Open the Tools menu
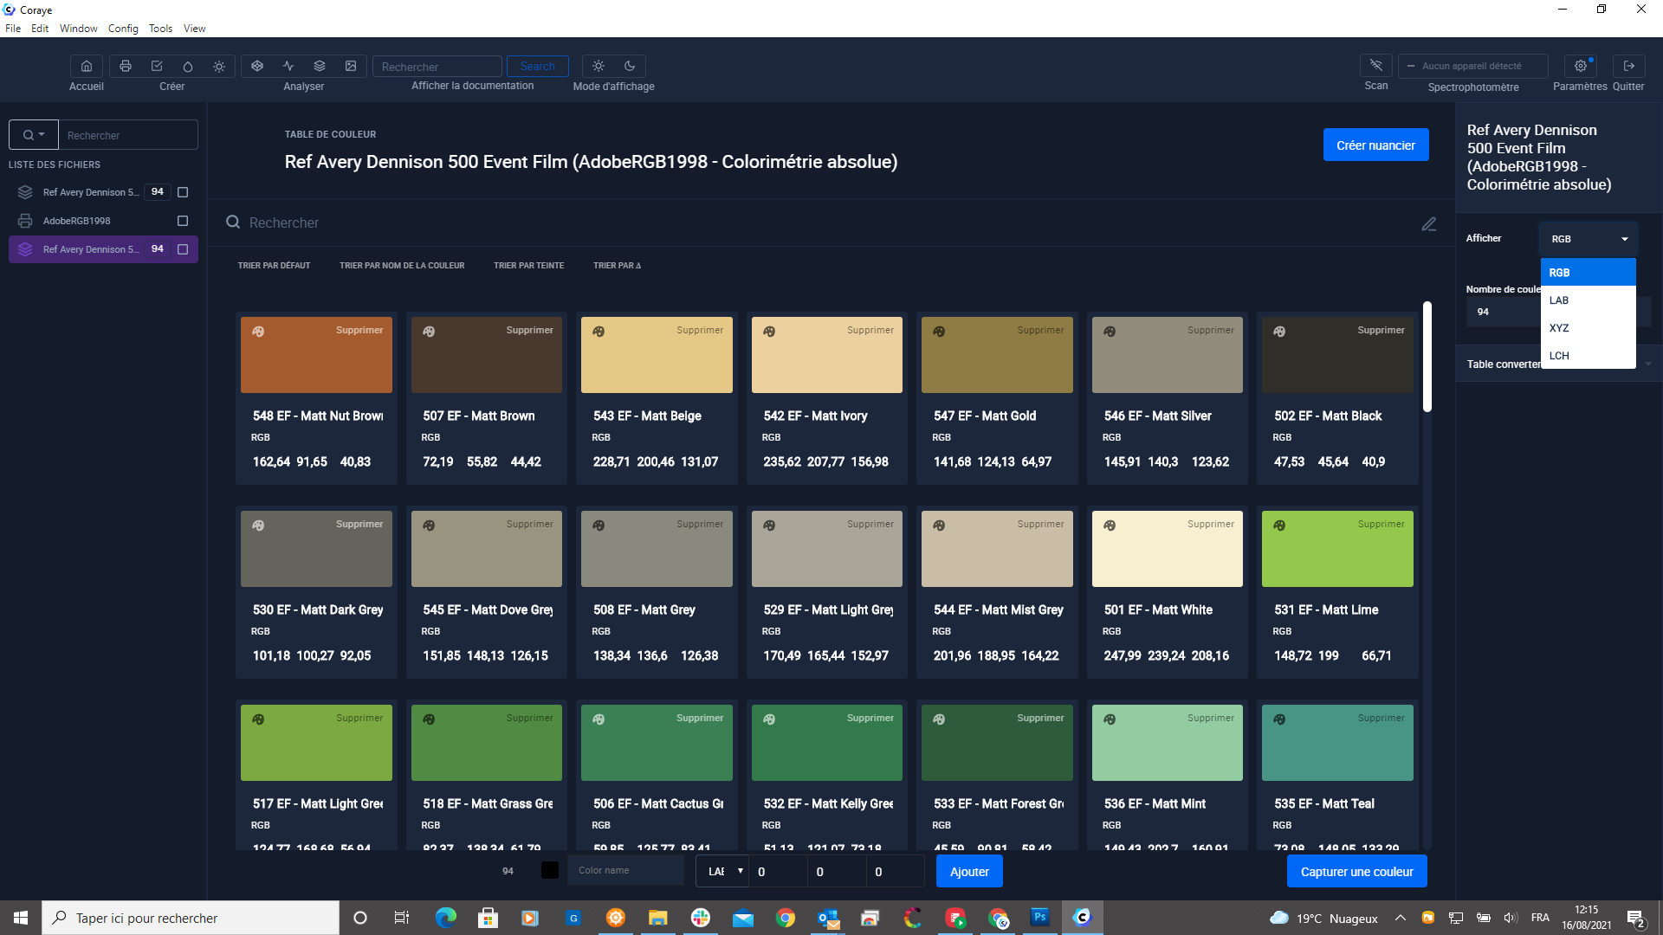This screenshot has height=935, width=1663. (160, 29)
